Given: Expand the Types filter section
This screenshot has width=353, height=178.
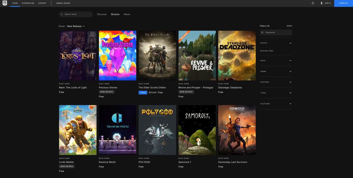Looking at the screenshot, I should click(276, 93).
